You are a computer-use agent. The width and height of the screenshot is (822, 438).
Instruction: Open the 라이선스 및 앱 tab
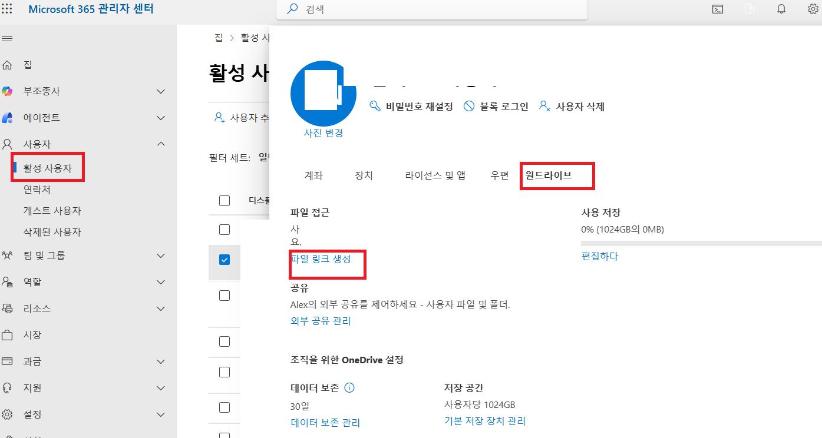(x=435, y=175)
